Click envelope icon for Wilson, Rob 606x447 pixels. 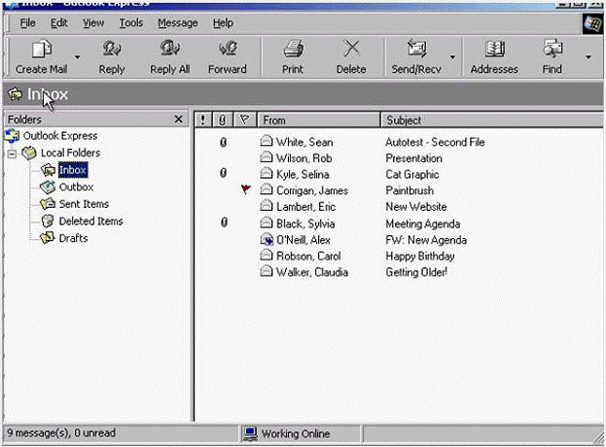267,157
